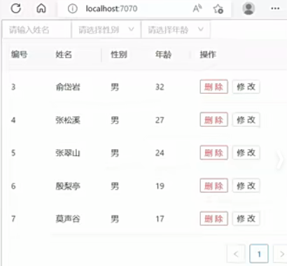Click the name search input field
This screenshot has width=287, height=266.
[x=36, y=29]
